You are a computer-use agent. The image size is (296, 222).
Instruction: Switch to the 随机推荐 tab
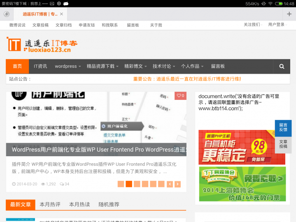point(109,205)
